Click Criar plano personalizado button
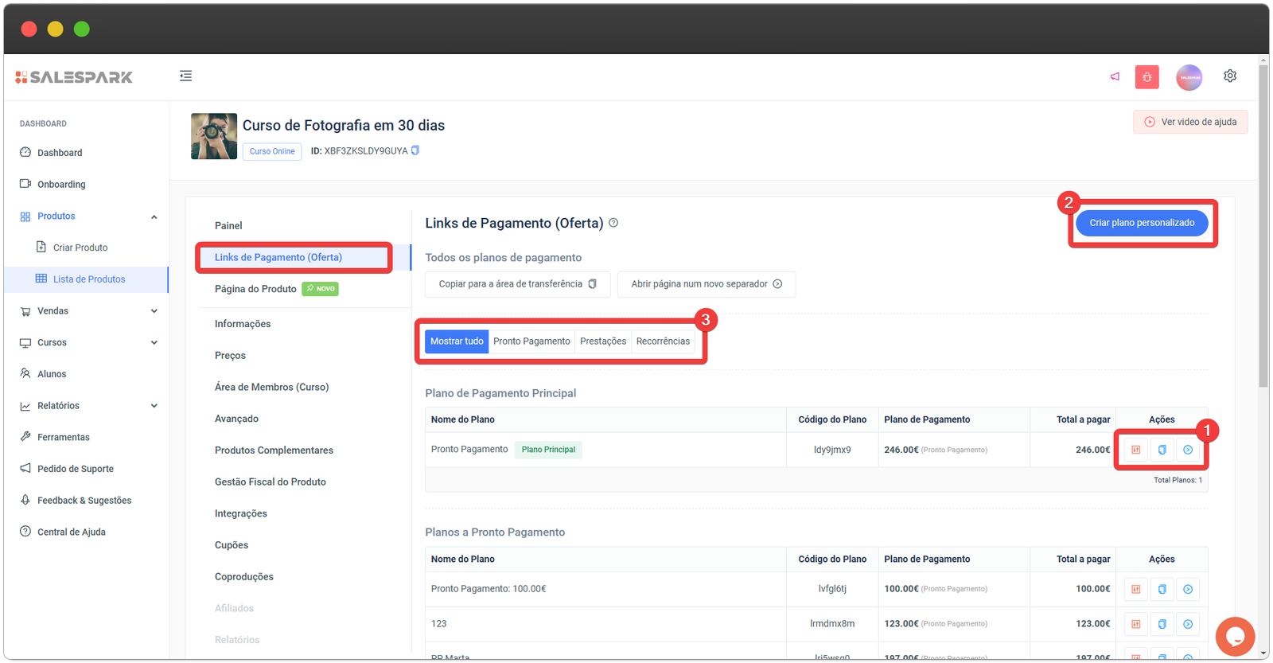The width and height of the screenshot is (1273, 663). coord(1142,223)
